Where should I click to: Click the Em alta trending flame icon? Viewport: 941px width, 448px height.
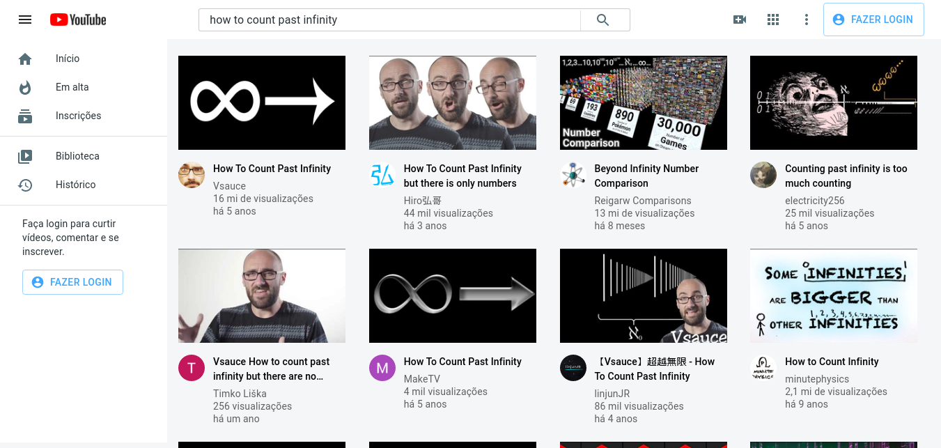coord(25,87)
